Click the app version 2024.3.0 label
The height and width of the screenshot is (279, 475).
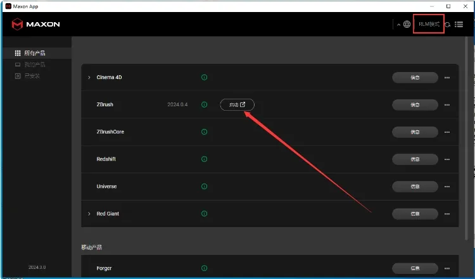[37, 267]
